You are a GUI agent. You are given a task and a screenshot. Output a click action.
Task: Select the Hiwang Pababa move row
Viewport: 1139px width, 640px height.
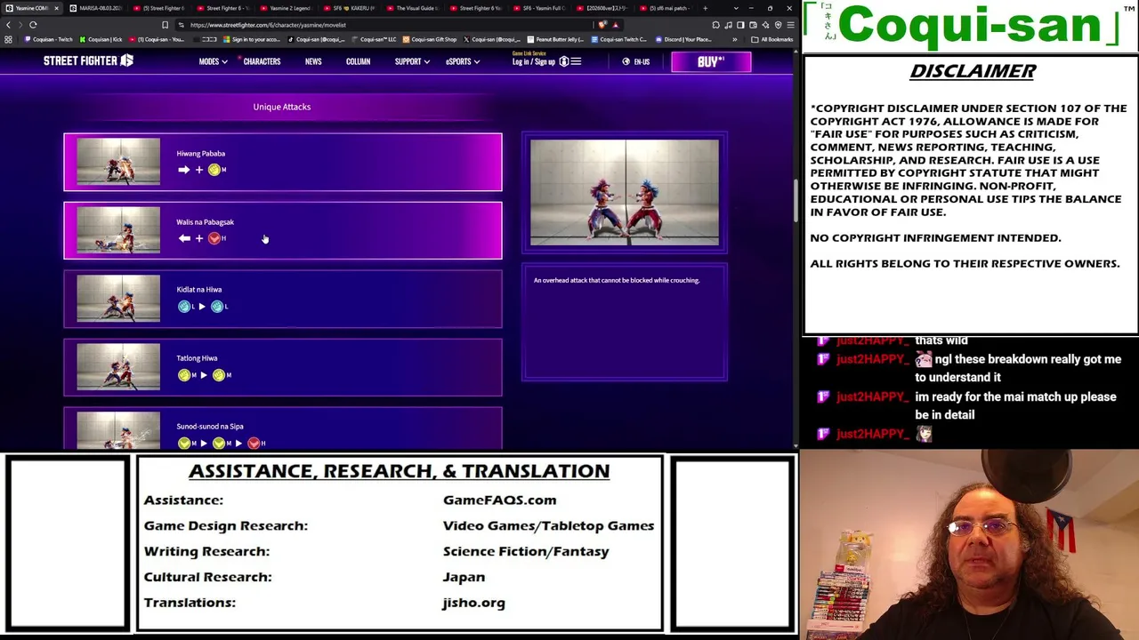(x=283, y=162)
